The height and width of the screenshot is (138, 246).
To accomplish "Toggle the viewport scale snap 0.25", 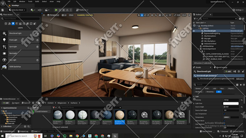I will [x=177, y=15].
